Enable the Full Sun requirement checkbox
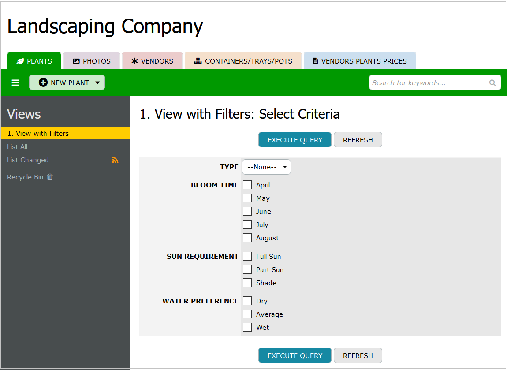Image resolution: width=507 pixels, height=370 pixels. pyautogui.click(x=247, y=256)
